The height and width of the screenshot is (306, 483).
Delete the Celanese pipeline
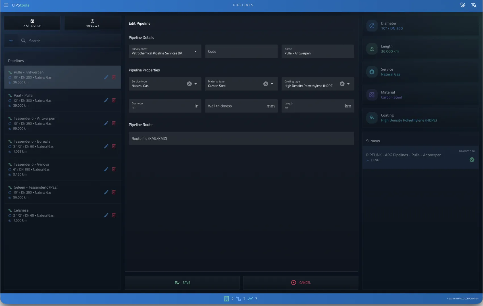tap(114, 215)
